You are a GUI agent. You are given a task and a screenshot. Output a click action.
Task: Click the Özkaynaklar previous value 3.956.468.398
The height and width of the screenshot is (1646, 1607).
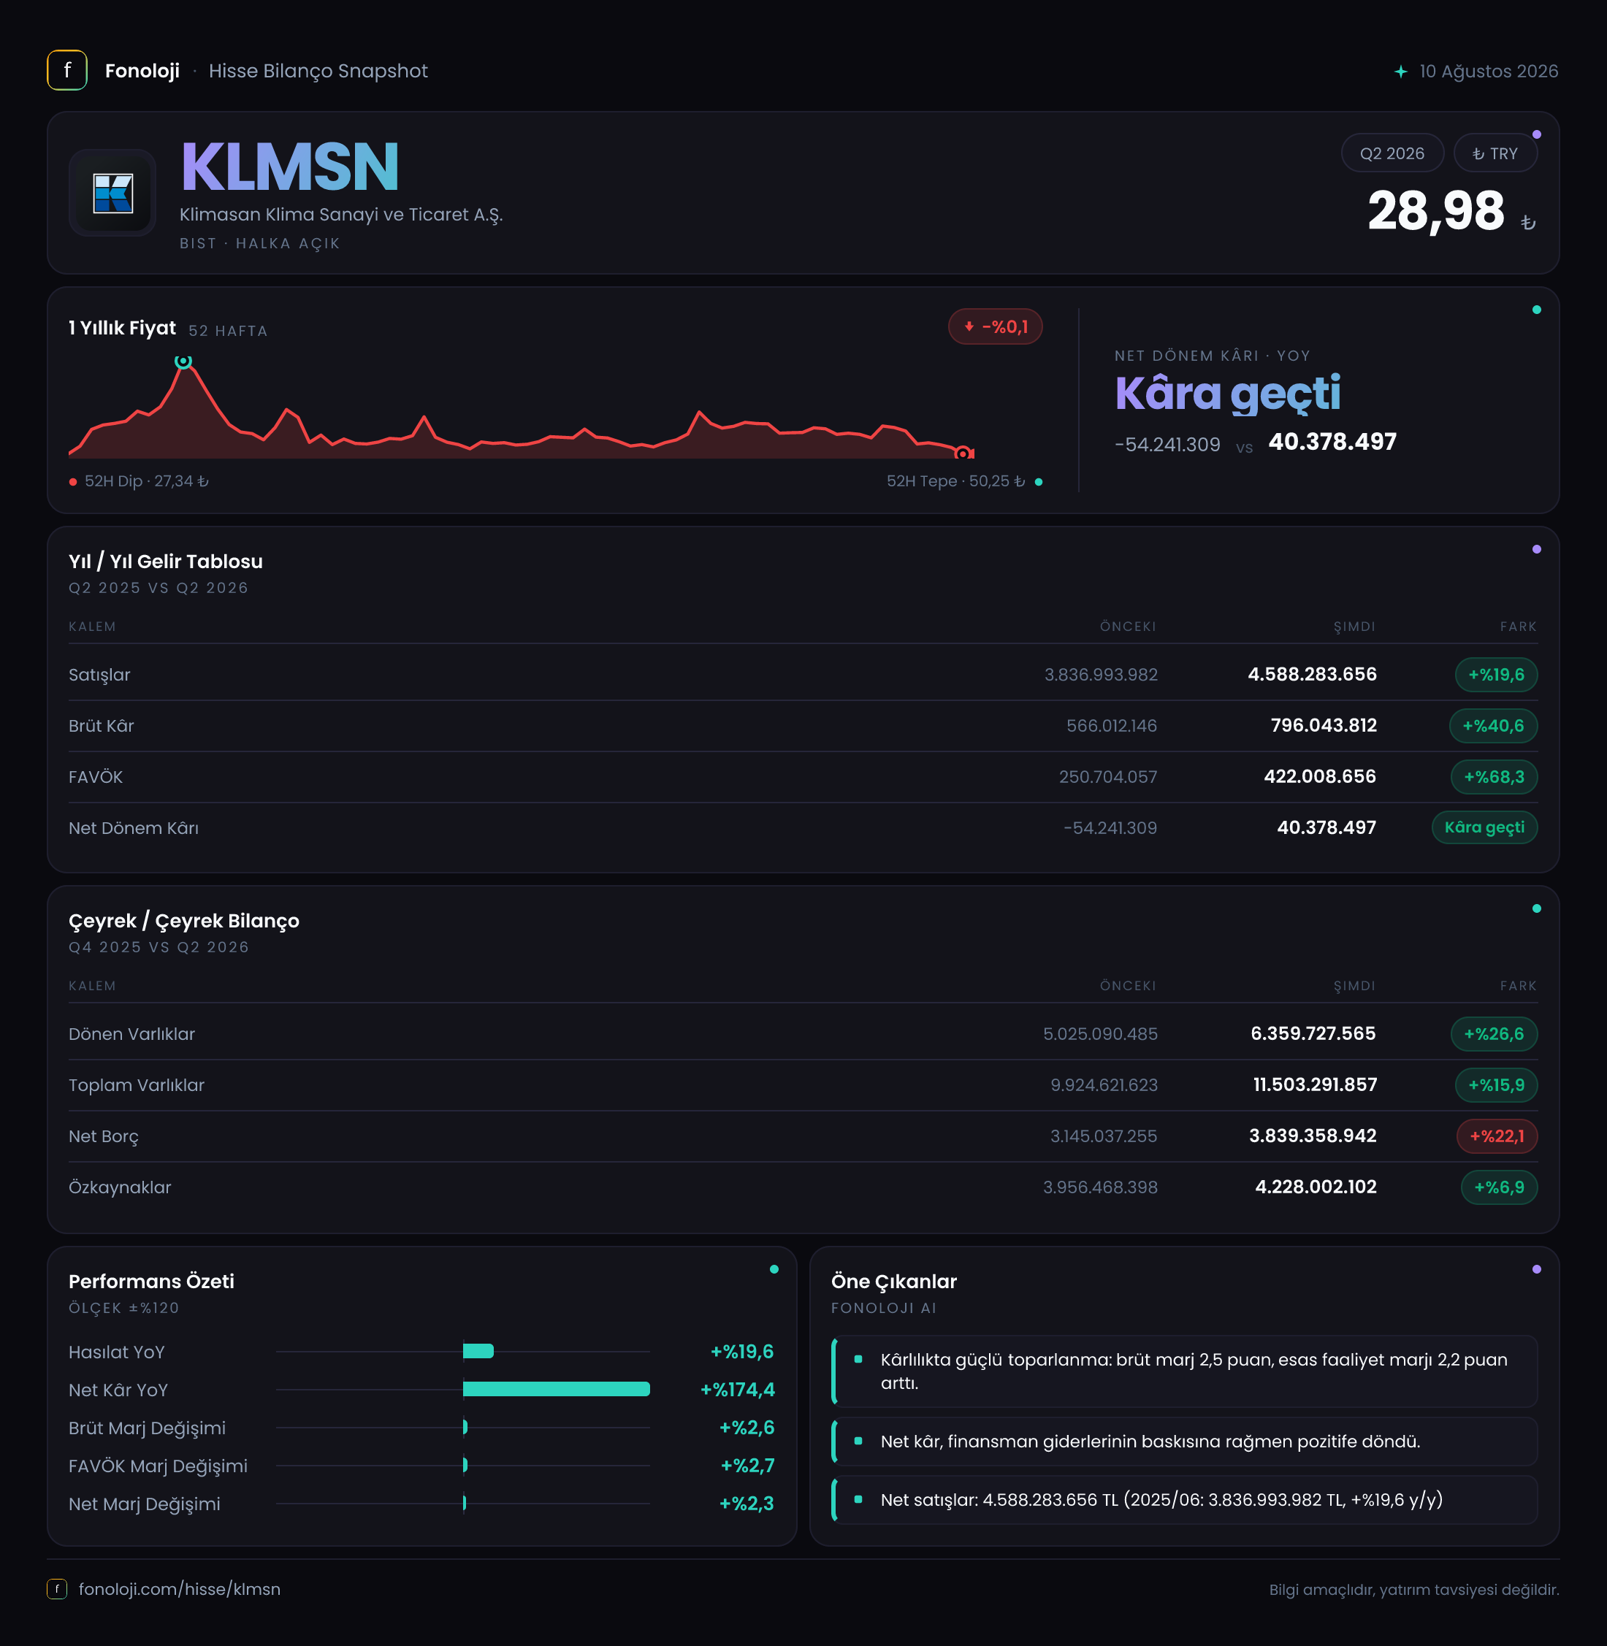point(1100,1188)
